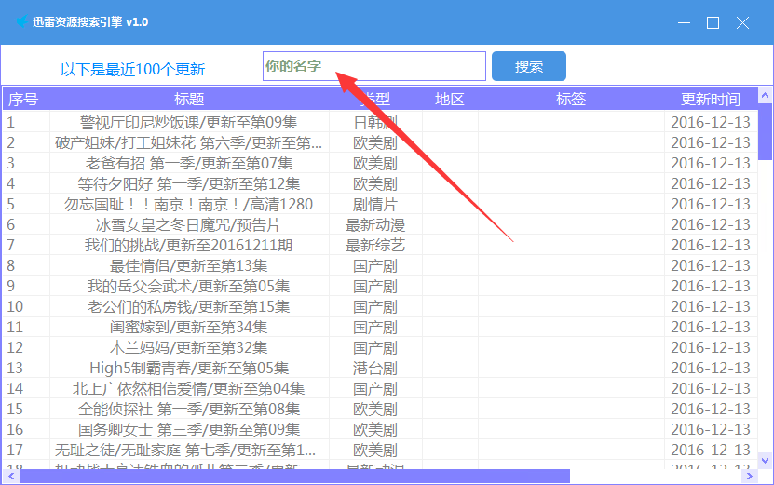The height and width of the screenshot is (485, 774).
Task: Sort by the 序号 column header
Action: tap(26, 100)
